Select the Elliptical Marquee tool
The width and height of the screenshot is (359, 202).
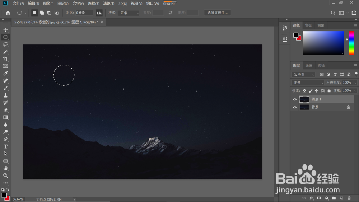pyautogui.click(x=5, y=37)
